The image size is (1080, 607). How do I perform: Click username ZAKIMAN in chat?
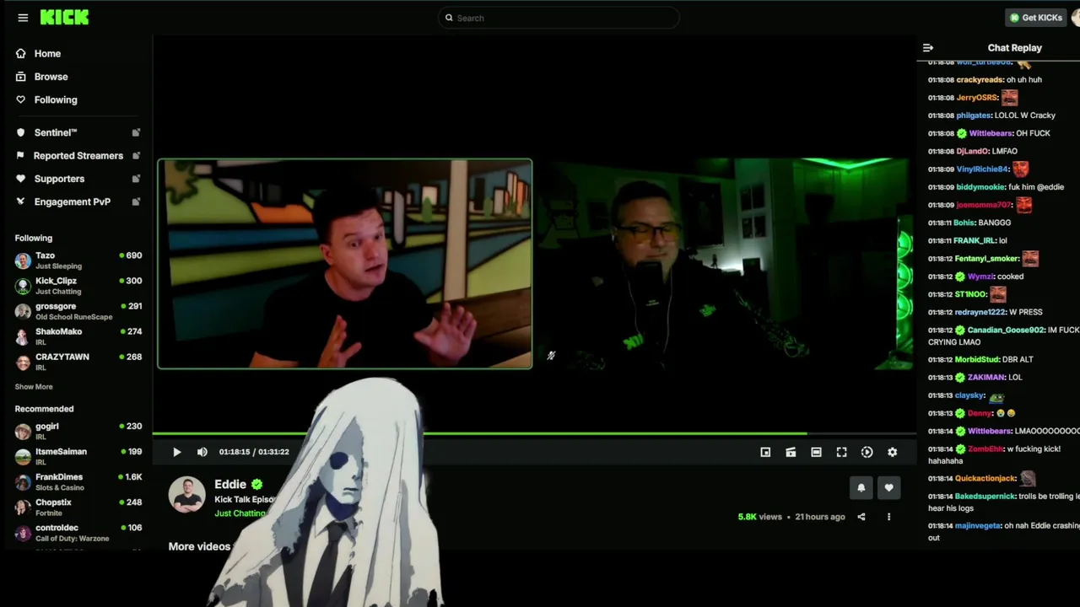[985, 378]
